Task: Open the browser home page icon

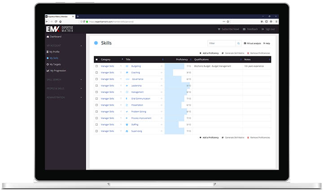Action: (x=61, y=21)
